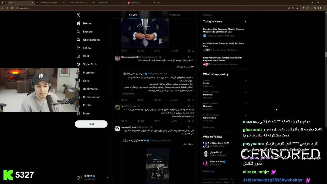Close the Today's News panel
Viewport: 327px width, 184px height.
(245, 21)
